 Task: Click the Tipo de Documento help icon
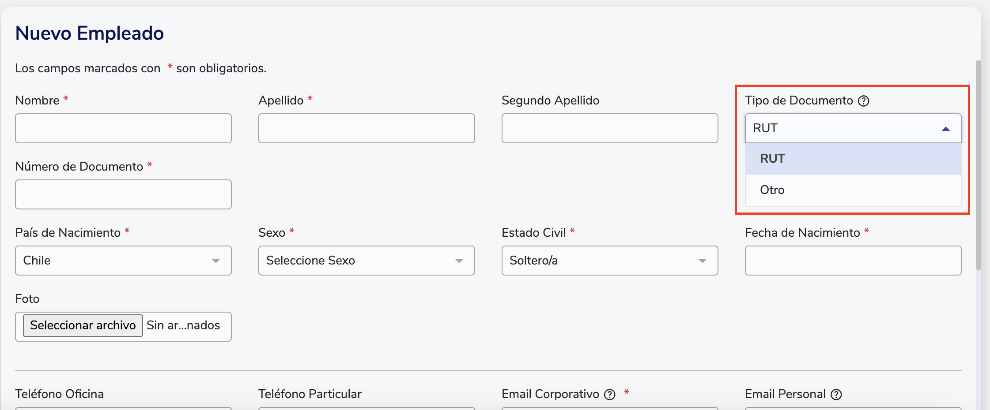(x=863, y=101)
